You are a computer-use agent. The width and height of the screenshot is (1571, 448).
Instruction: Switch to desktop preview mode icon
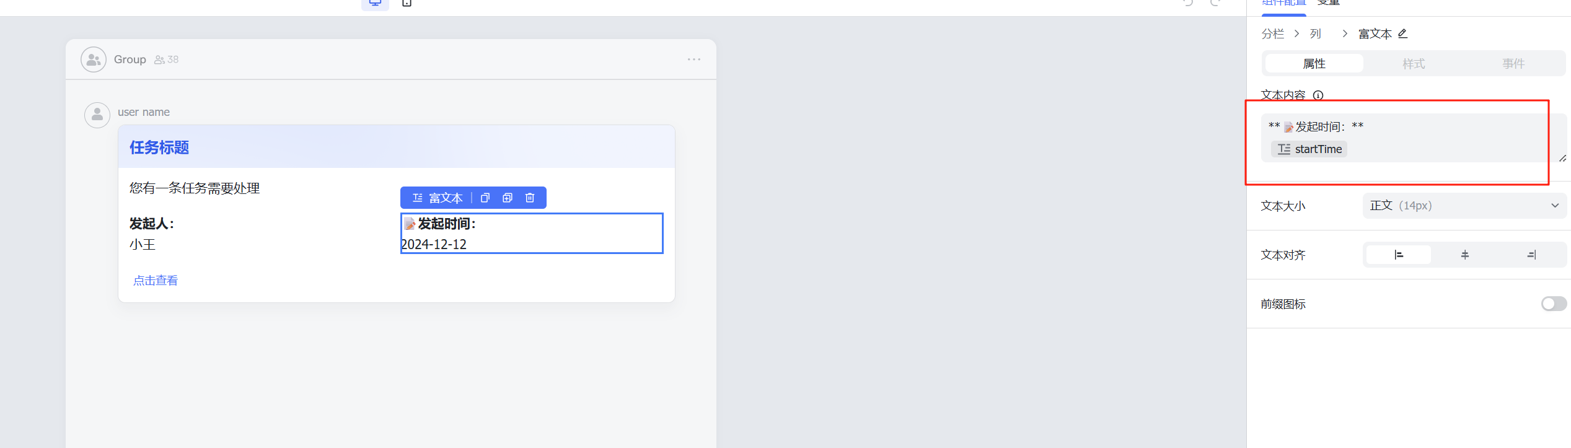click(375, 3)
